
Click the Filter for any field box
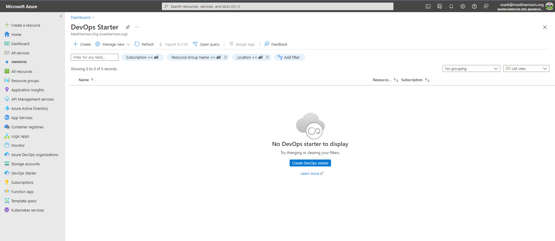pyautogui.click(x=95, y=57)
